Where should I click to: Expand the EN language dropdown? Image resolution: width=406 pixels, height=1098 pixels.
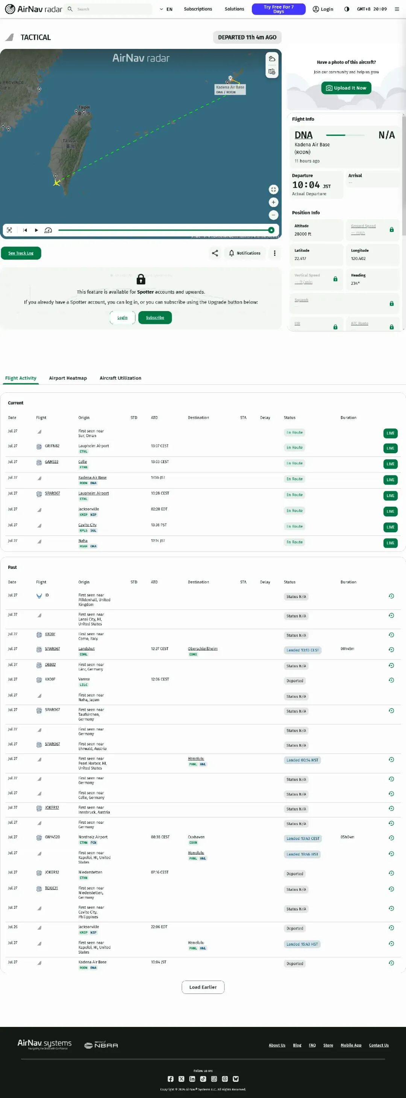166,9
